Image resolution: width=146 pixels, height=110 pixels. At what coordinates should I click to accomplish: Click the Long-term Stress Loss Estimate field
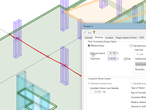click(x=96, y=92)
